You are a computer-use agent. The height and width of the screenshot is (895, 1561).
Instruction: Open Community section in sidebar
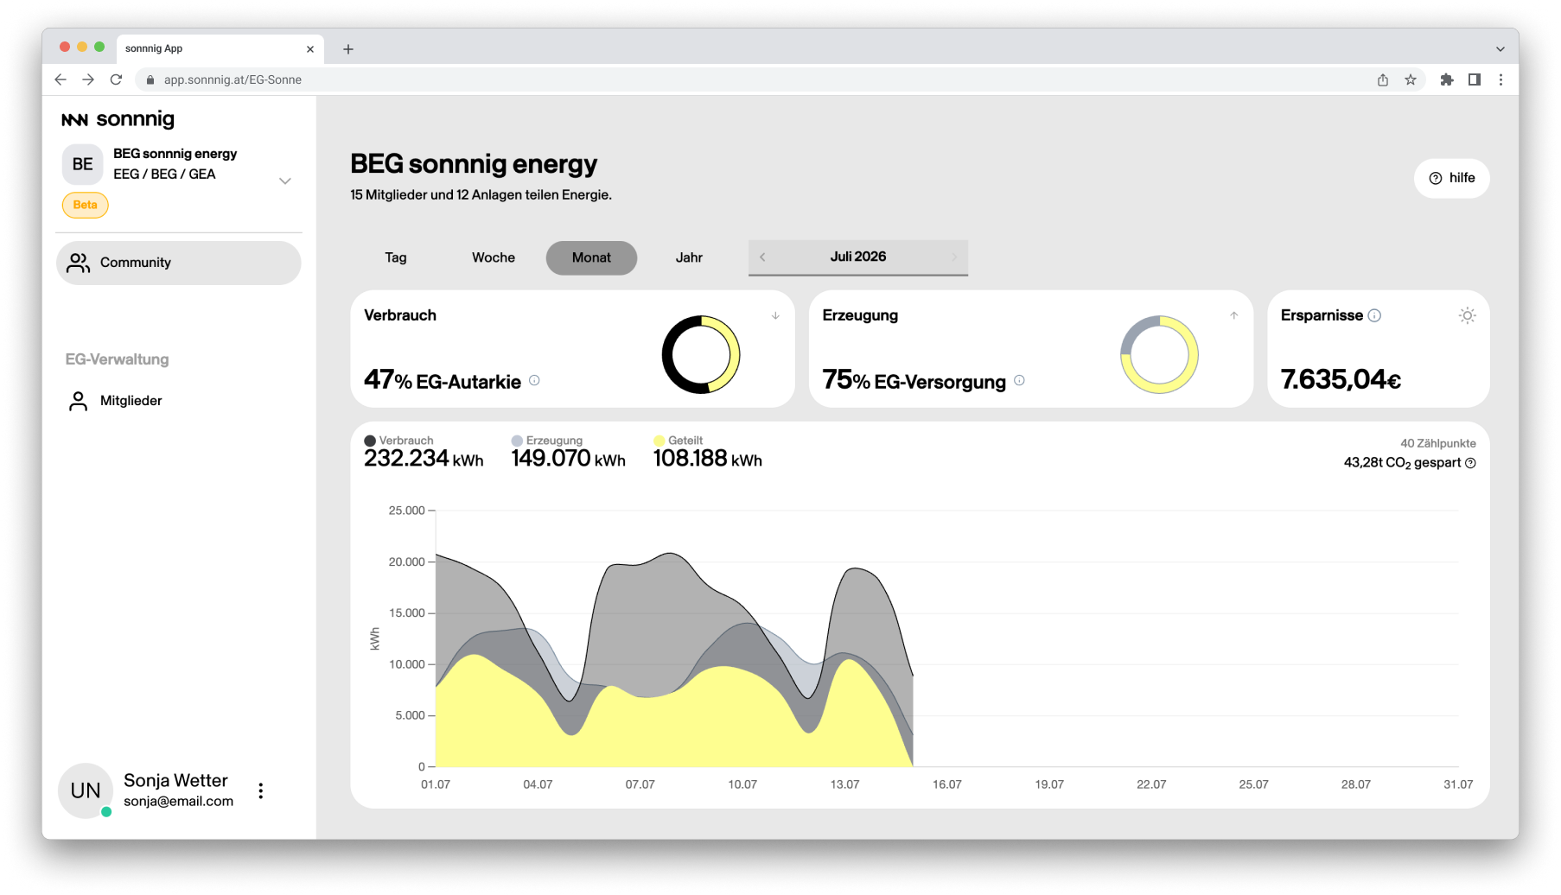tap(179, 263)
